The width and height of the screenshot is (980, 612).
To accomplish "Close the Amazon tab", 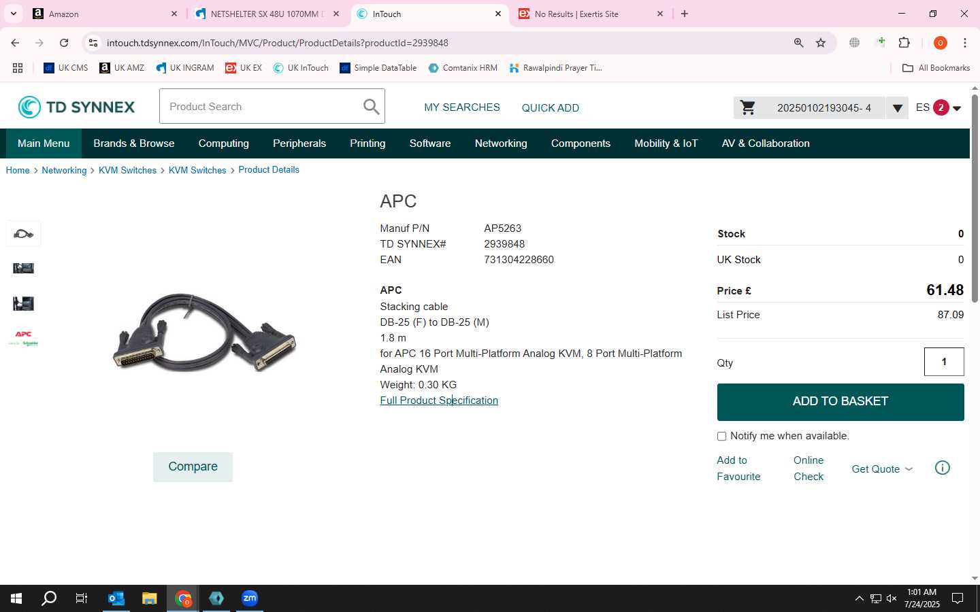I will tap(174, 14).
